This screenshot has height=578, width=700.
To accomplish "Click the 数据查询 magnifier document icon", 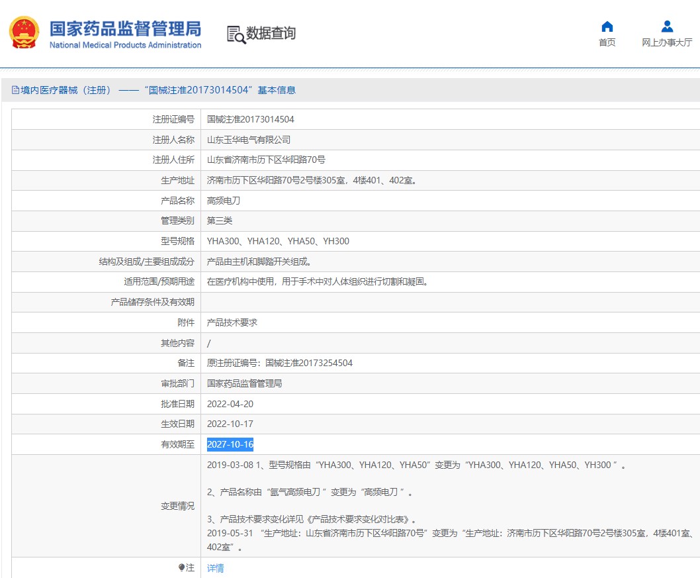I will [x=236, y=34].
